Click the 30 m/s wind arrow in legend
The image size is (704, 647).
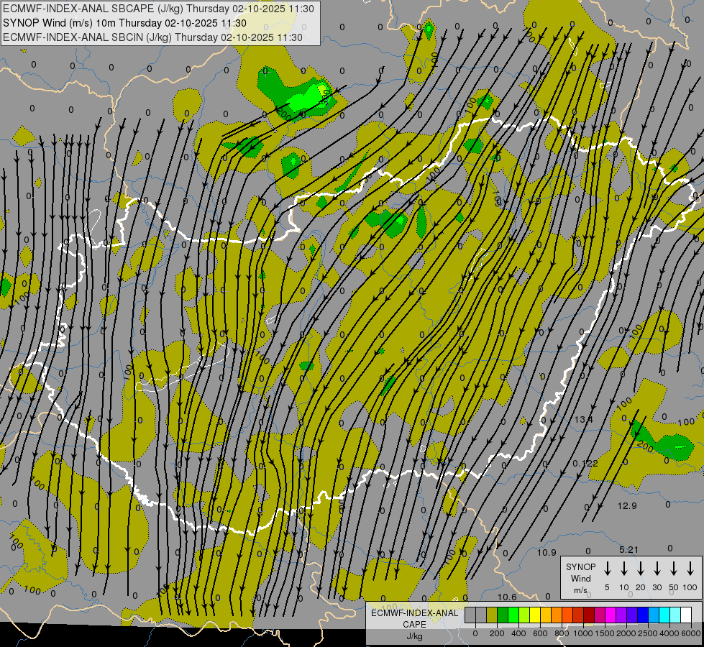pos(657,569)
